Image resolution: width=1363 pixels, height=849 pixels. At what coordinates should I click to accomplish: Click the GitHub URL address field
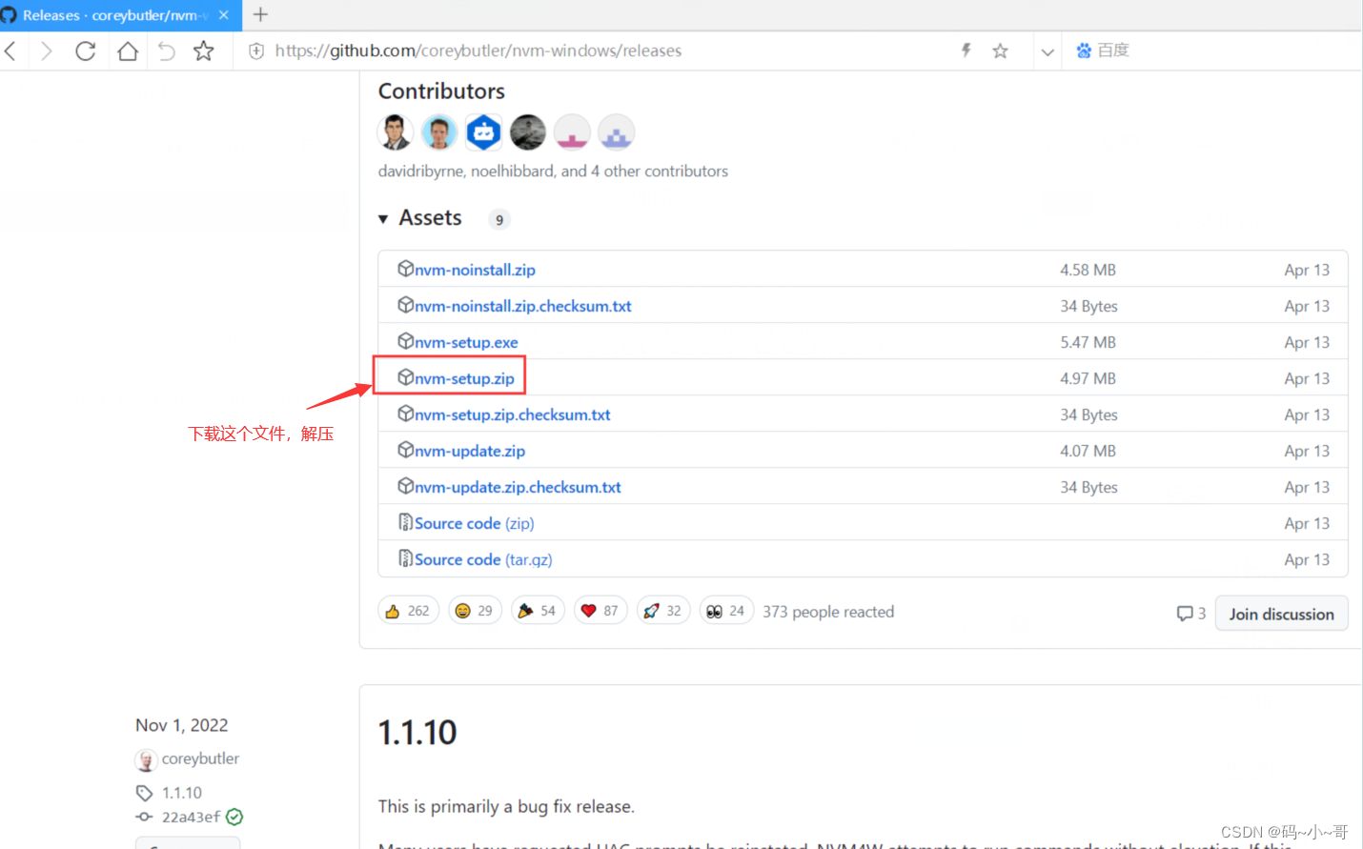coord(478,51)
